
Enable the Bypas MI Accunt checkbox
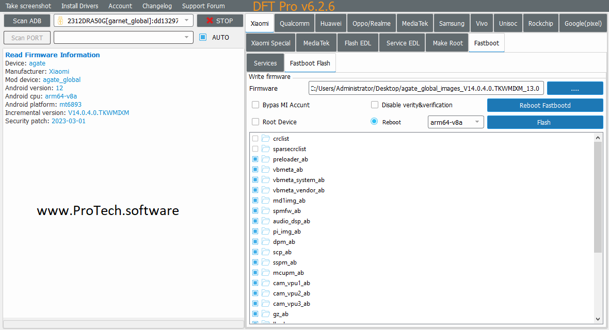pos(255,105)
